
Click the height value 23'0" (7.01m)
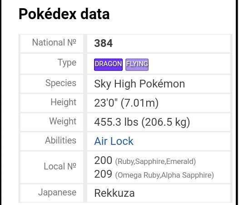[x=126, y=103]
